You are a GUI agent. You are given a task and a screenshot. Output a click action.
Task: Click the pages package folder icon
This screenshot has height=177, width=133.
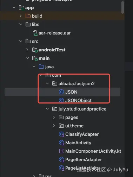[x=61, y=117]
